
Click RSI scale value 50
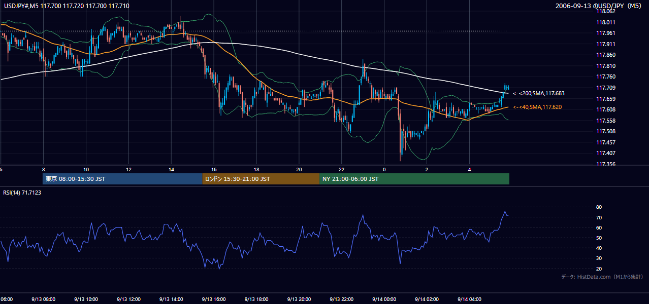pyautogui.click(x=599, y=238)
